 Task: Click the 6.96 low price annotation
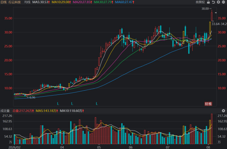coord(31,98)
